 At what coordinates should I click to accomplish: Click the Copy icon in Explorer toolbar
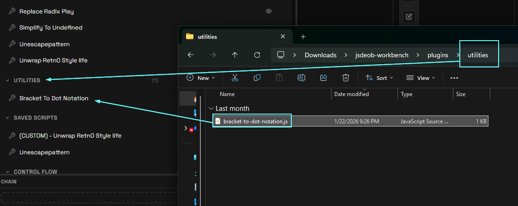click(257, 78)
